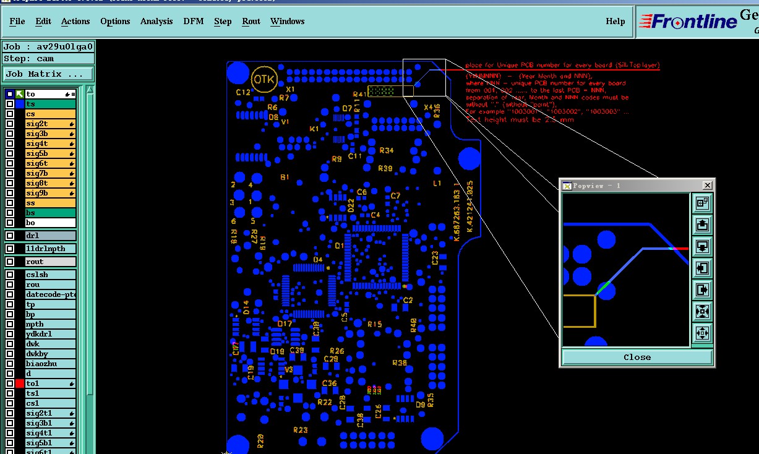Select the 'biaozhu' layer row
Image resolution: width=759 pixels, height=454 pixels.
click(x=51, y=364)
